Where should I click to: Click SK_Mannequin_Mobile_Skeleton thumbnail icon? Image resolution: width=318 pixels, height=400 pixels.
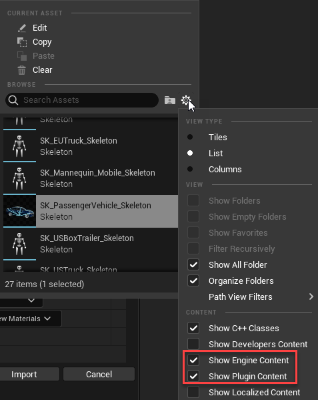(x=19, y=178)
